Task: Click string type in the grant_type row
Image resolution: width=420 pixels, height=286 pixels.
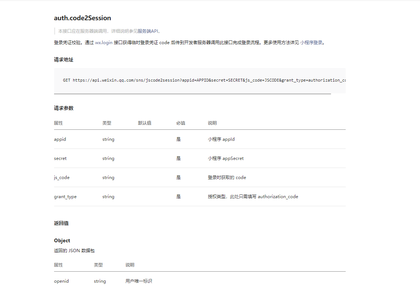Action: (108, 197)
